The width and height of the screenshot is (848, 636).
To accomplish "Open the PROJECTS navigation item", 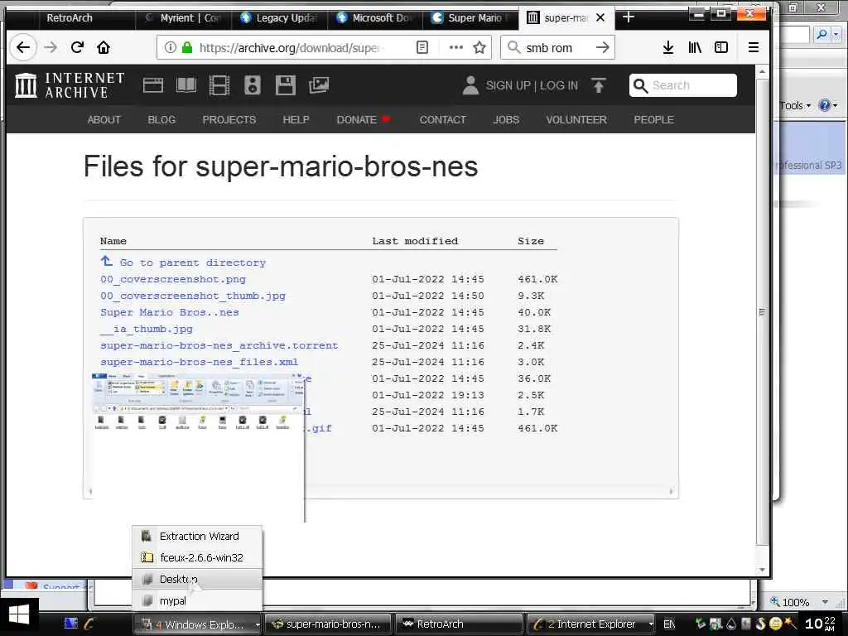I will coord(229,119).
